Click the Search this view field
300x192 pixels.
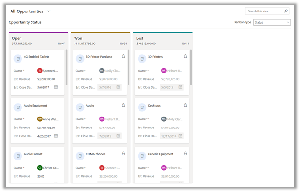point(264,11)
